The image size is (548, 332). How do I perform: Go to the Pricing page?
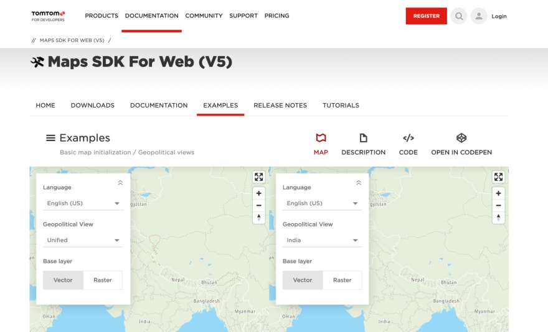click(x=276, y=16)
